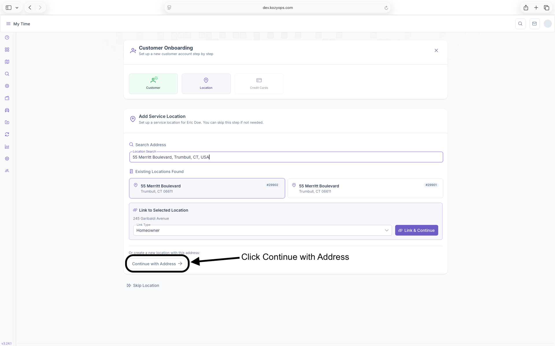This screenshot has width=555, height=346.
Task: Expand the Link Type dropdown
Action: (x=262, y=230)
